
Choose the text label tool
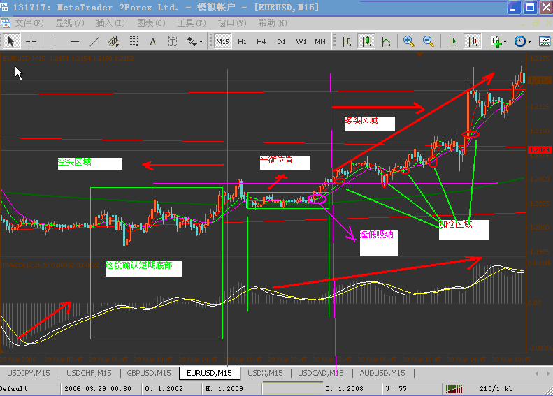[172, 42]
